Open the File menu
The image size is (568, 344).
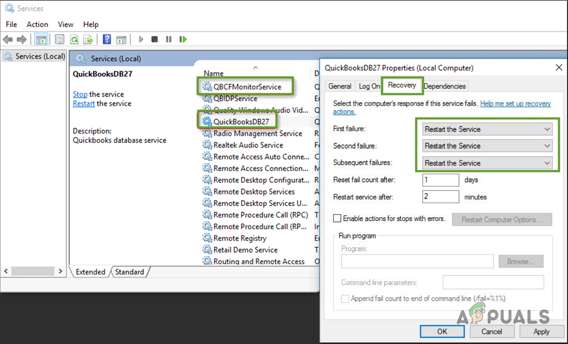(11, 24)
